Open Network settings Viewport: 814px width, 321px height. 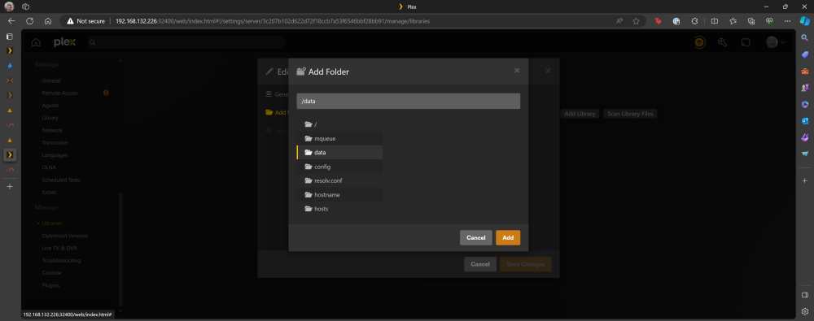(x=52, y=130)
